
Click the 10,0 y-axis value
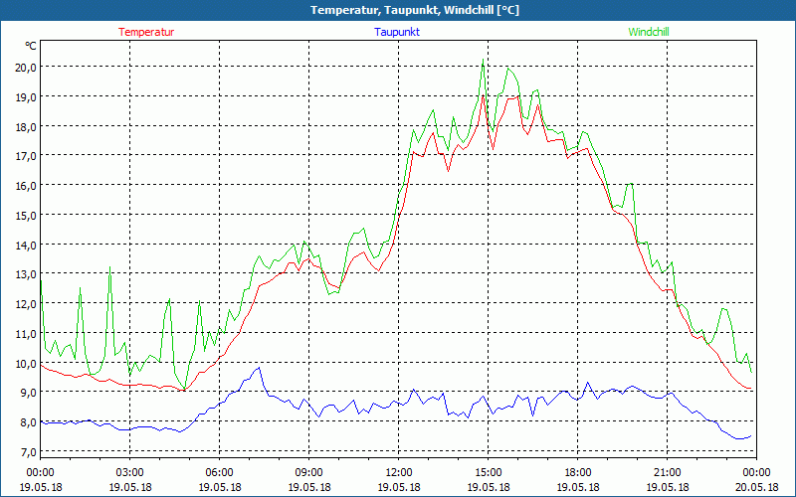coord(26,363)
